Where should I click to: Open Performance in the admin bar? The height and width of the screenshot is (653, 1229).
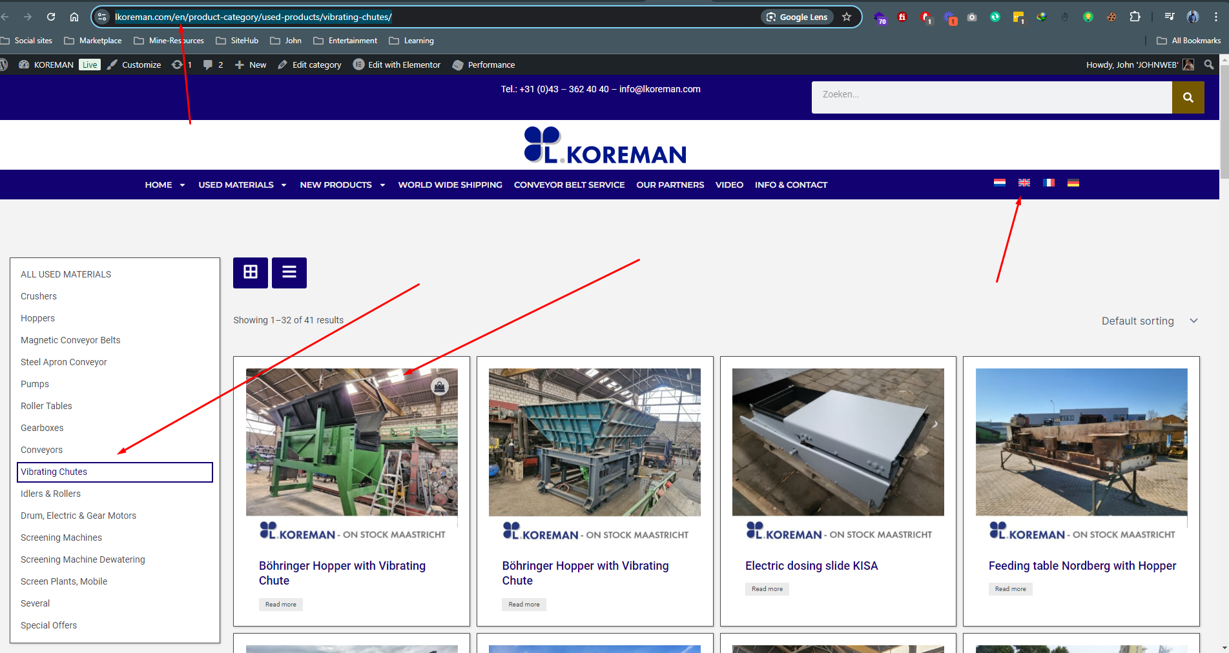[484, 65]
